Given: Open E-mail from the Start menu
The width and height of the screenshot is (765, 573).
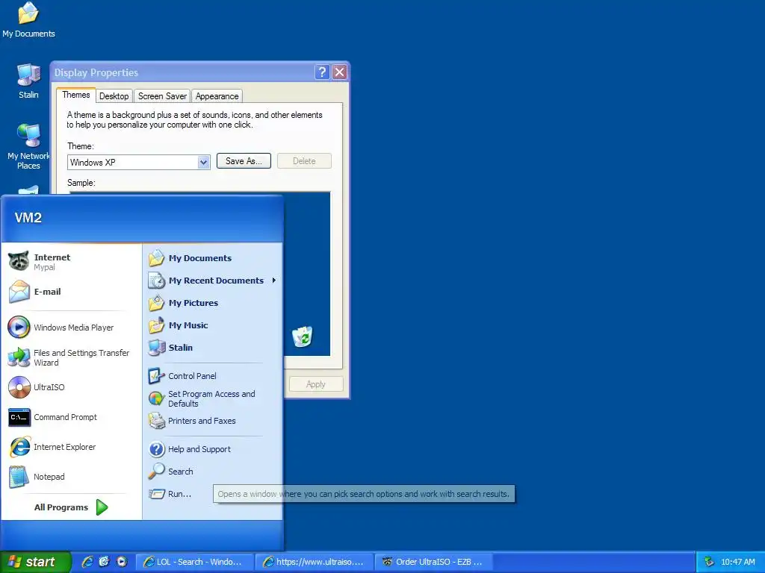Looking at the screenshot, I should coord(71,292).
